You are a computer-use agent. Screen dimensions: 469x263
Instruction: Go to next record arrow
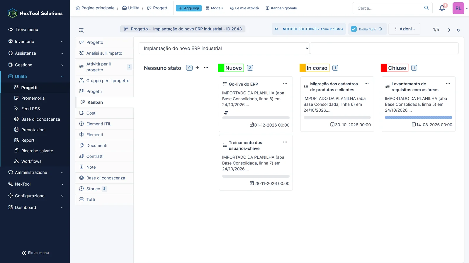[x=449, y=30]
